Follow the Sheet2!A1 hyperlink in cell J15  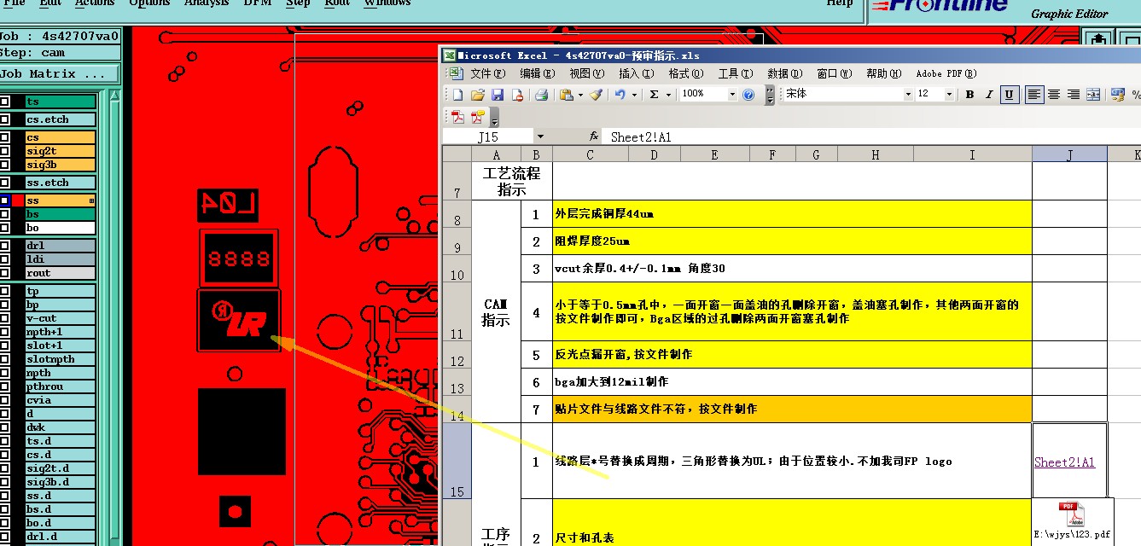pyautogui.click(x=1066, y=462)
